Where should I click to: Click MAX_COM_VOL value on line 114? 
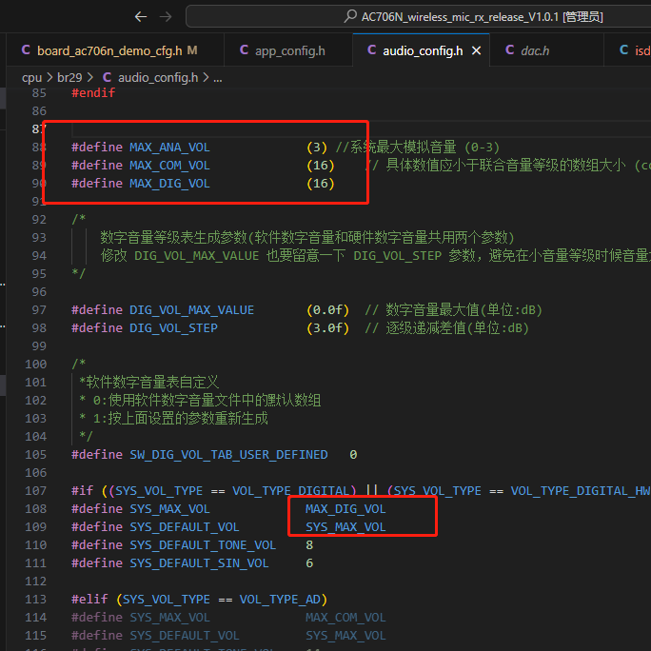(345, 618)
